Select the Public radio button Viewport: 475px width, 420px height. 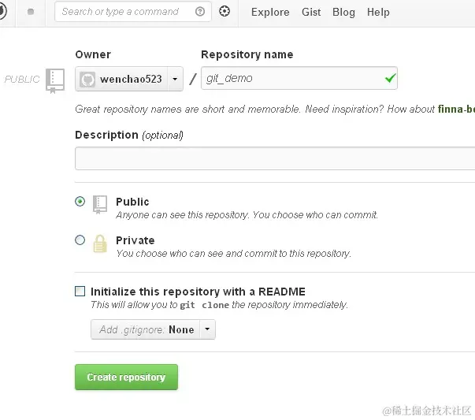pos(80,202)
